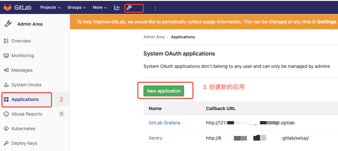The width and height of the screenshot is (338, 151).
Task: Open the Sentry application link
Action: pos(155,138)
